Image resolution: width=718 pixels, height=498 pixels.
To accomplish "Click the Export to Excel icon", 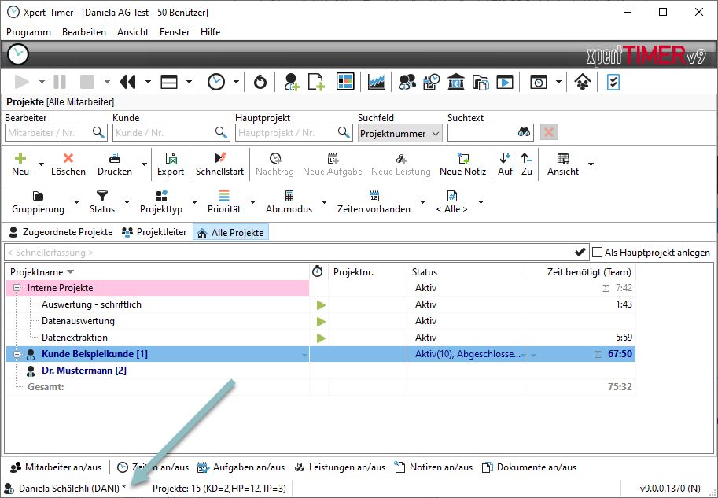I will click(170, 158).
